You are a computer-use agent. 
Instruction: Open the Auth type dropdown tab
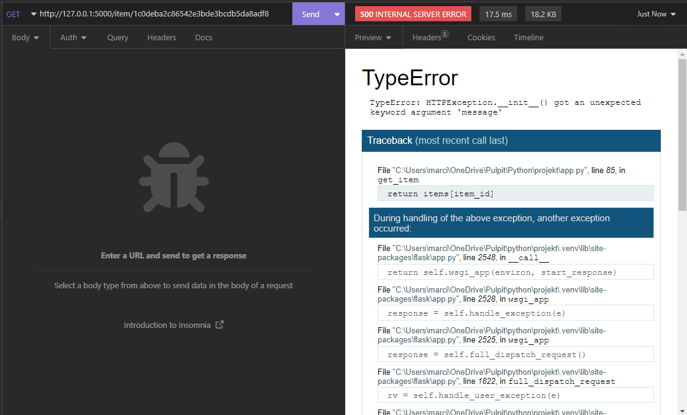[x=73, y=37]
